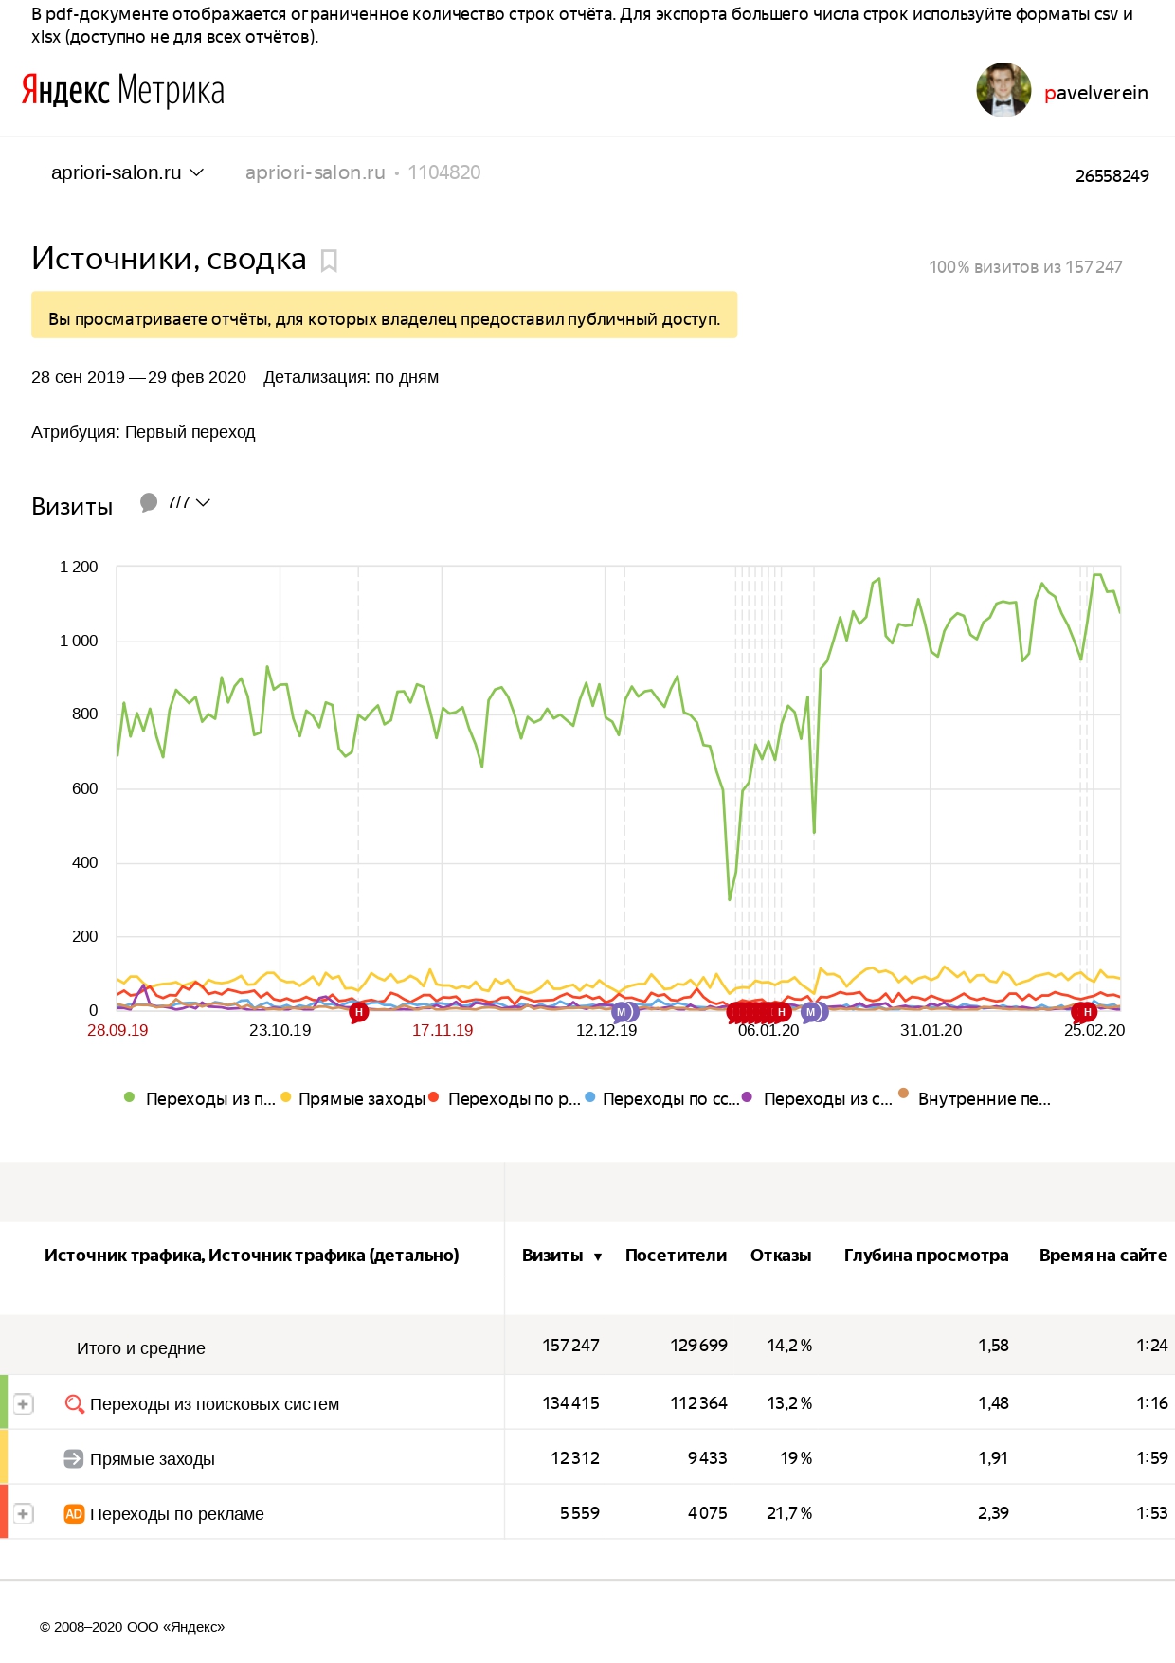1175x1663 pixels.
Task: Expand the 'Переходы из поисковых систем' row
Action: pos(24,1403)
